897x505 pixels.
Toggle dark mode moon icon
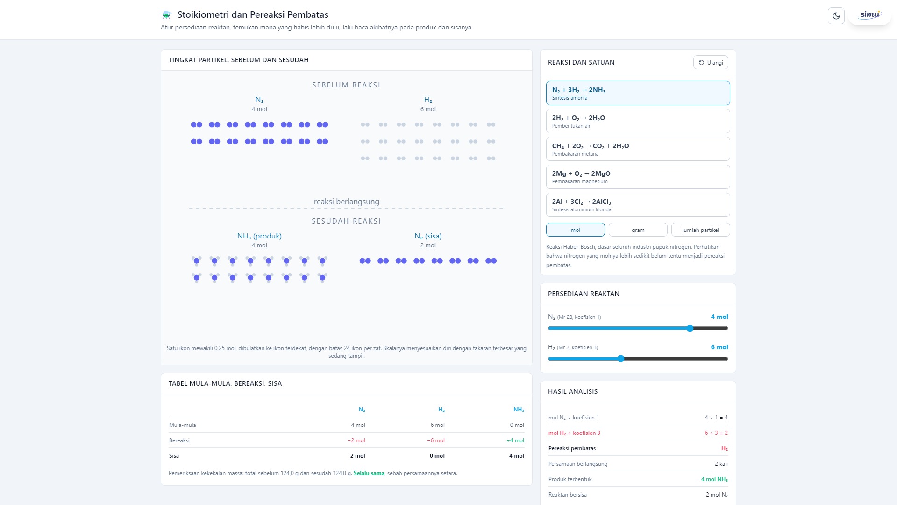(x=836, y=16)
